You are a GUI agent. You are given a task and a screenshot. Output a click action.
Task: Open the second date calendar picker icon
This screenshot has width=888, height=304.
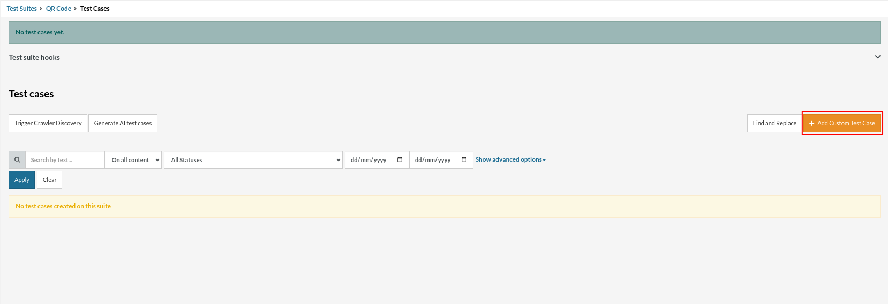click(x=464, y=160)
